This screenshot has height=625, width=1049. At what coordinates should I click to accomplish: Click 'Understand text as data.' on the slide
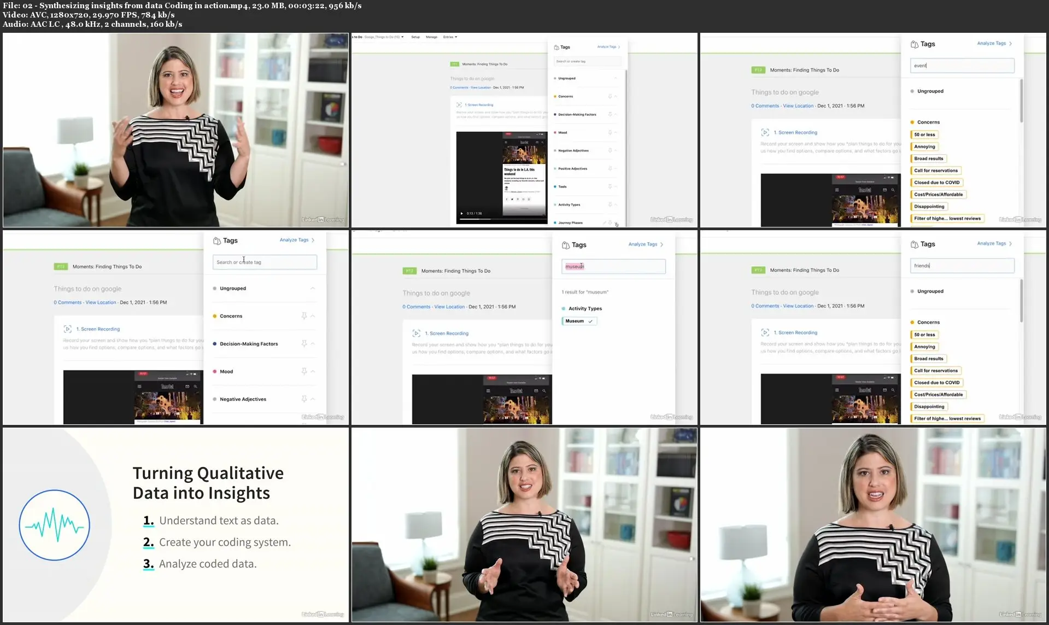coord(219,521)
